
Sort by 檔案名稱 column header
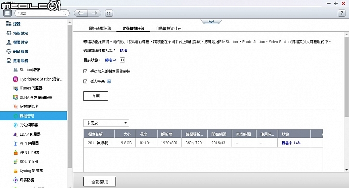[x=99, y=134]
